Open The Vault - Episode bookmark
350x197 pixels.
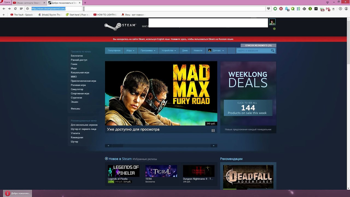[22, 15]
